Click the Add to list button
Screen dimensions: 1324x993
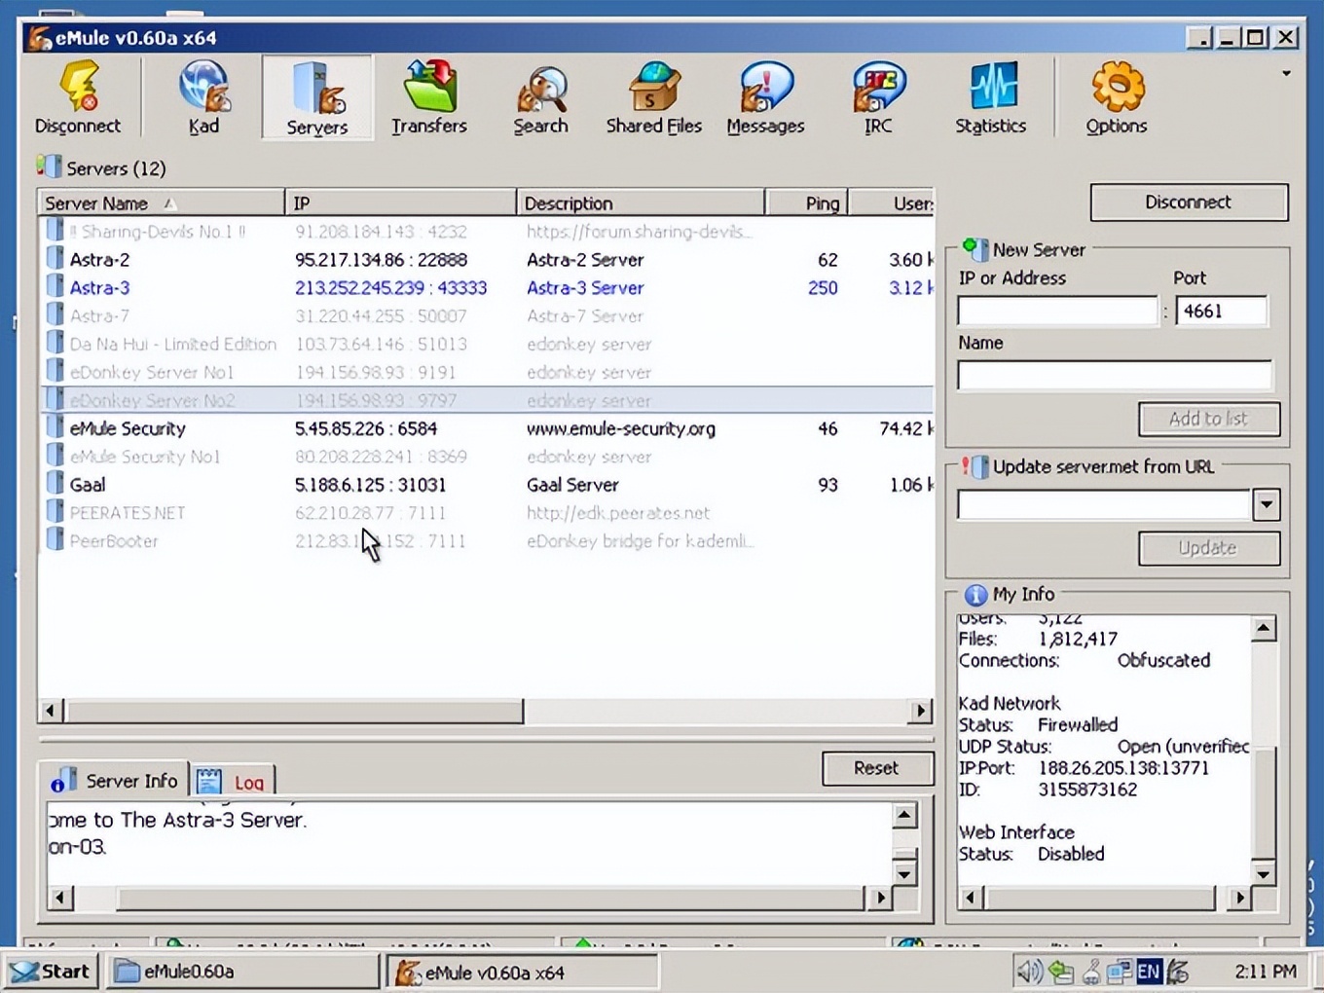1208,419
